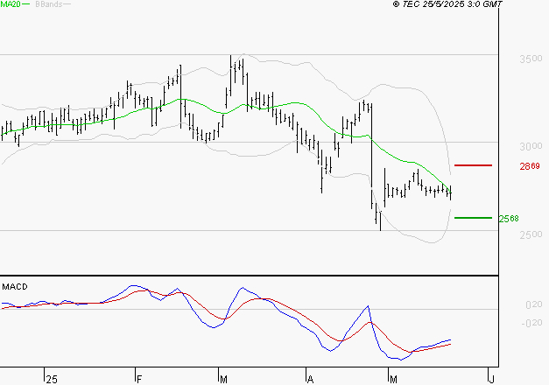Image resolution: width=549 pixels, height=385 pixels.
Task: Click the J (June) time axis marker
Action: pos(490,379)
